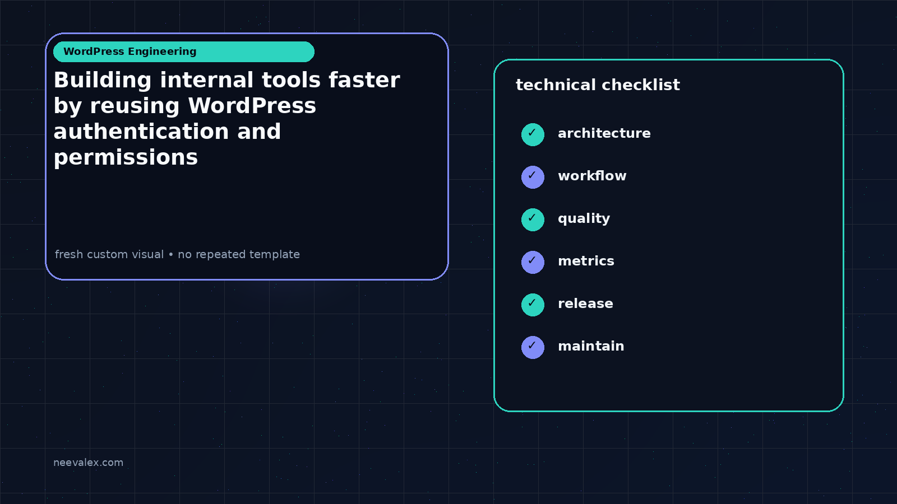The width and height of the screenshot is (897, 504).
Task: Click the 'Building internal tools faster' headline
Action: (x=226, y=119)
